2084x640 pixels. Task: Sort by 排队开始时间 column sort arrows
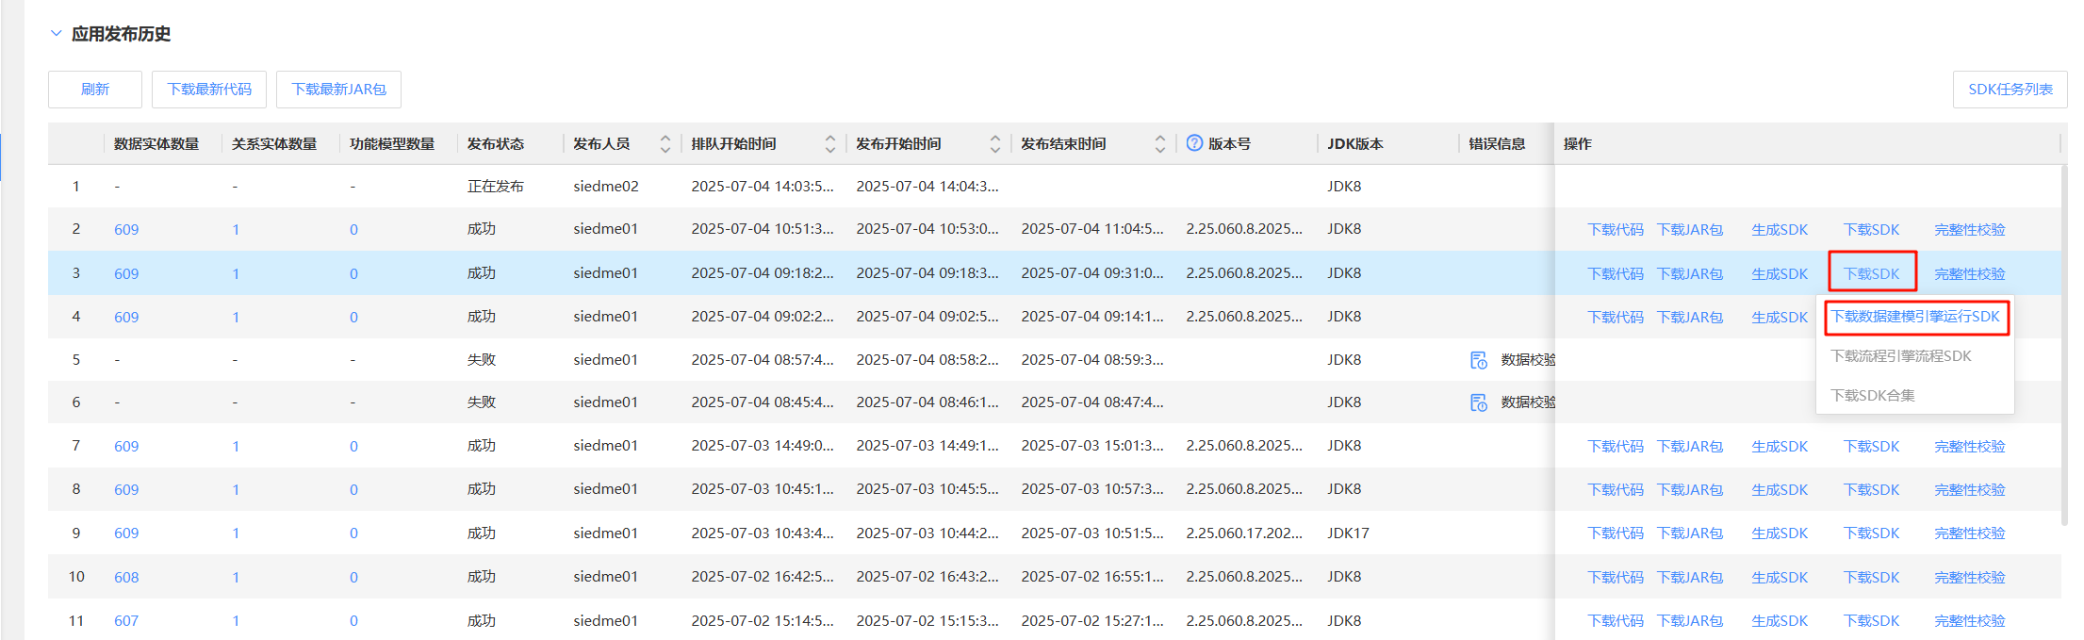coord(830,143)
